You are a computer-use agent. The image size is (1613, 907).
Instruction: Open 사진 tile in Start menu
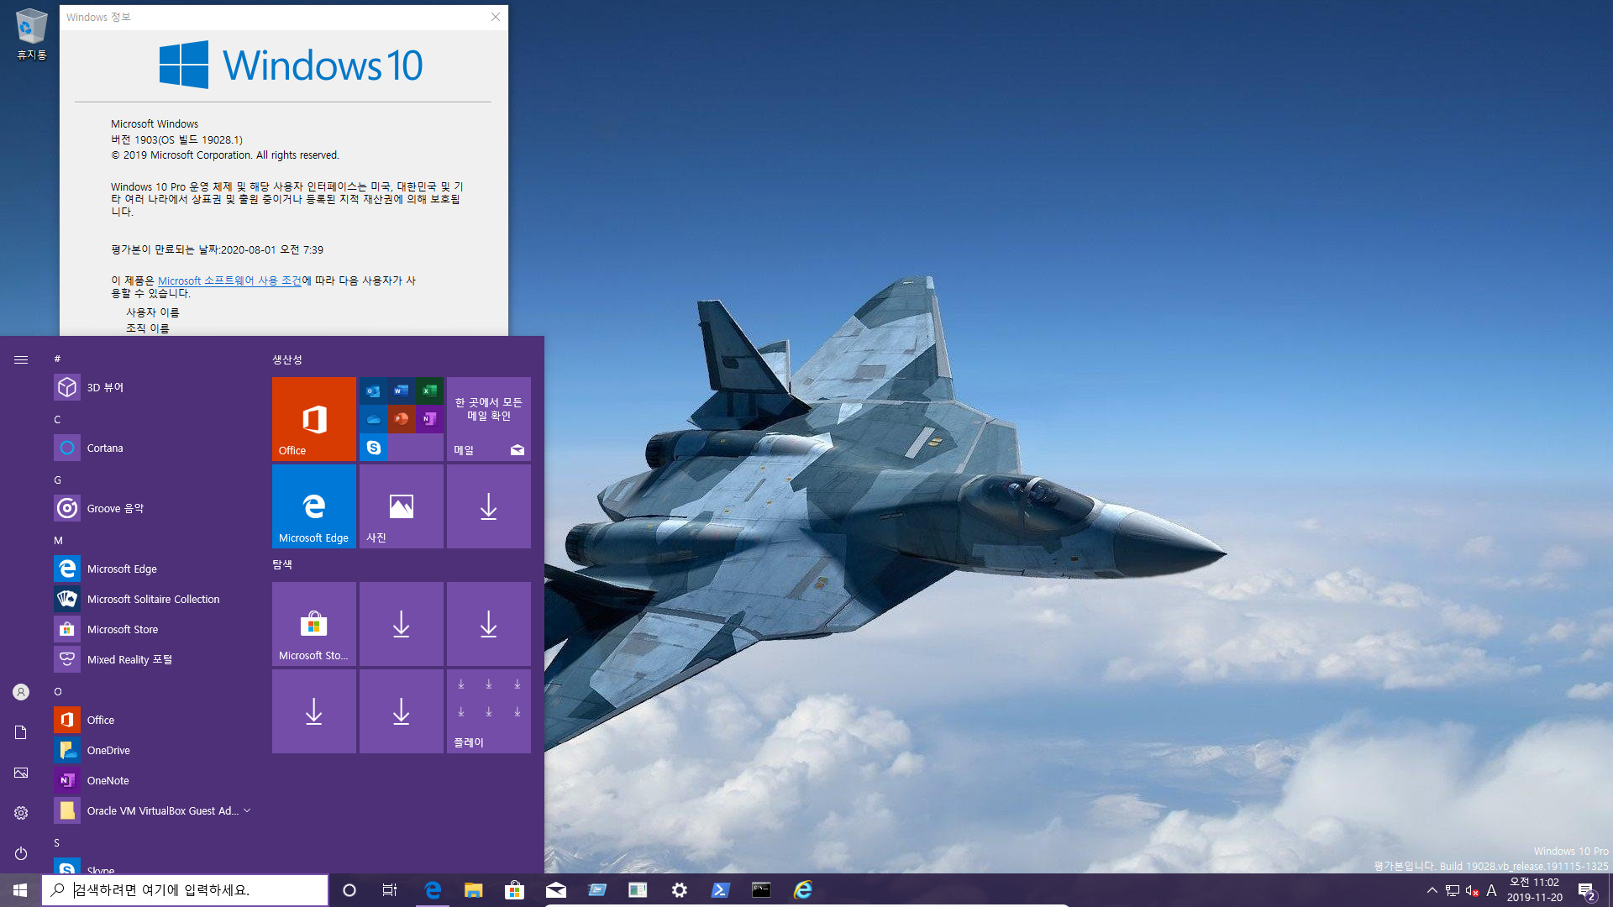tap(401, 506)
